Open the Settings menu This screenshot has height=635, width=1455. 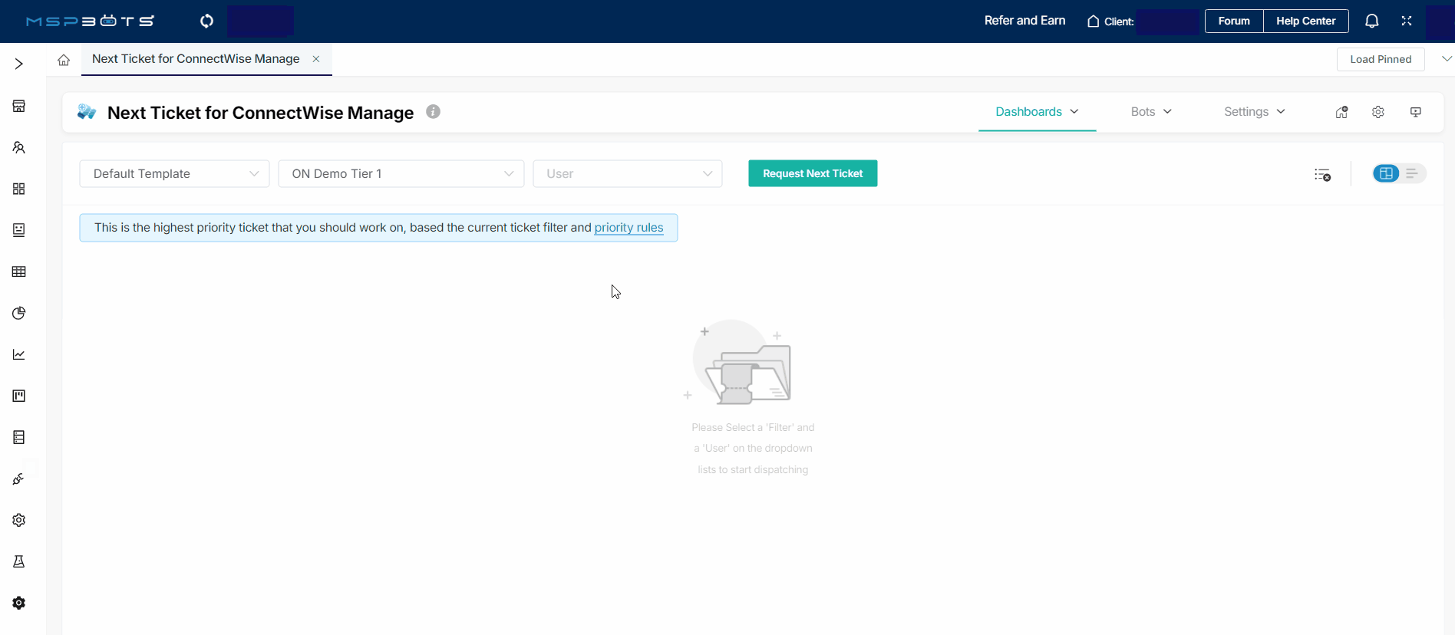[1254, 112]
